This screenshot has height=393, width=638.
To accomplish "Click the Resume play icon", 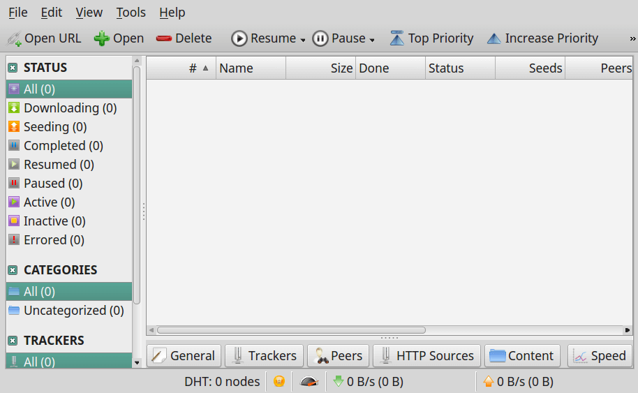I will point(239,38).
